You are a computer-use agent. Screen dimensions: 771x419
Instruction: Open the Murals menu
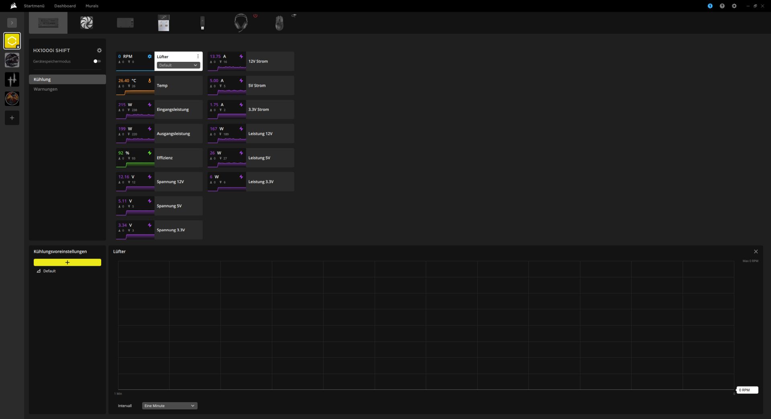[92, 6]
